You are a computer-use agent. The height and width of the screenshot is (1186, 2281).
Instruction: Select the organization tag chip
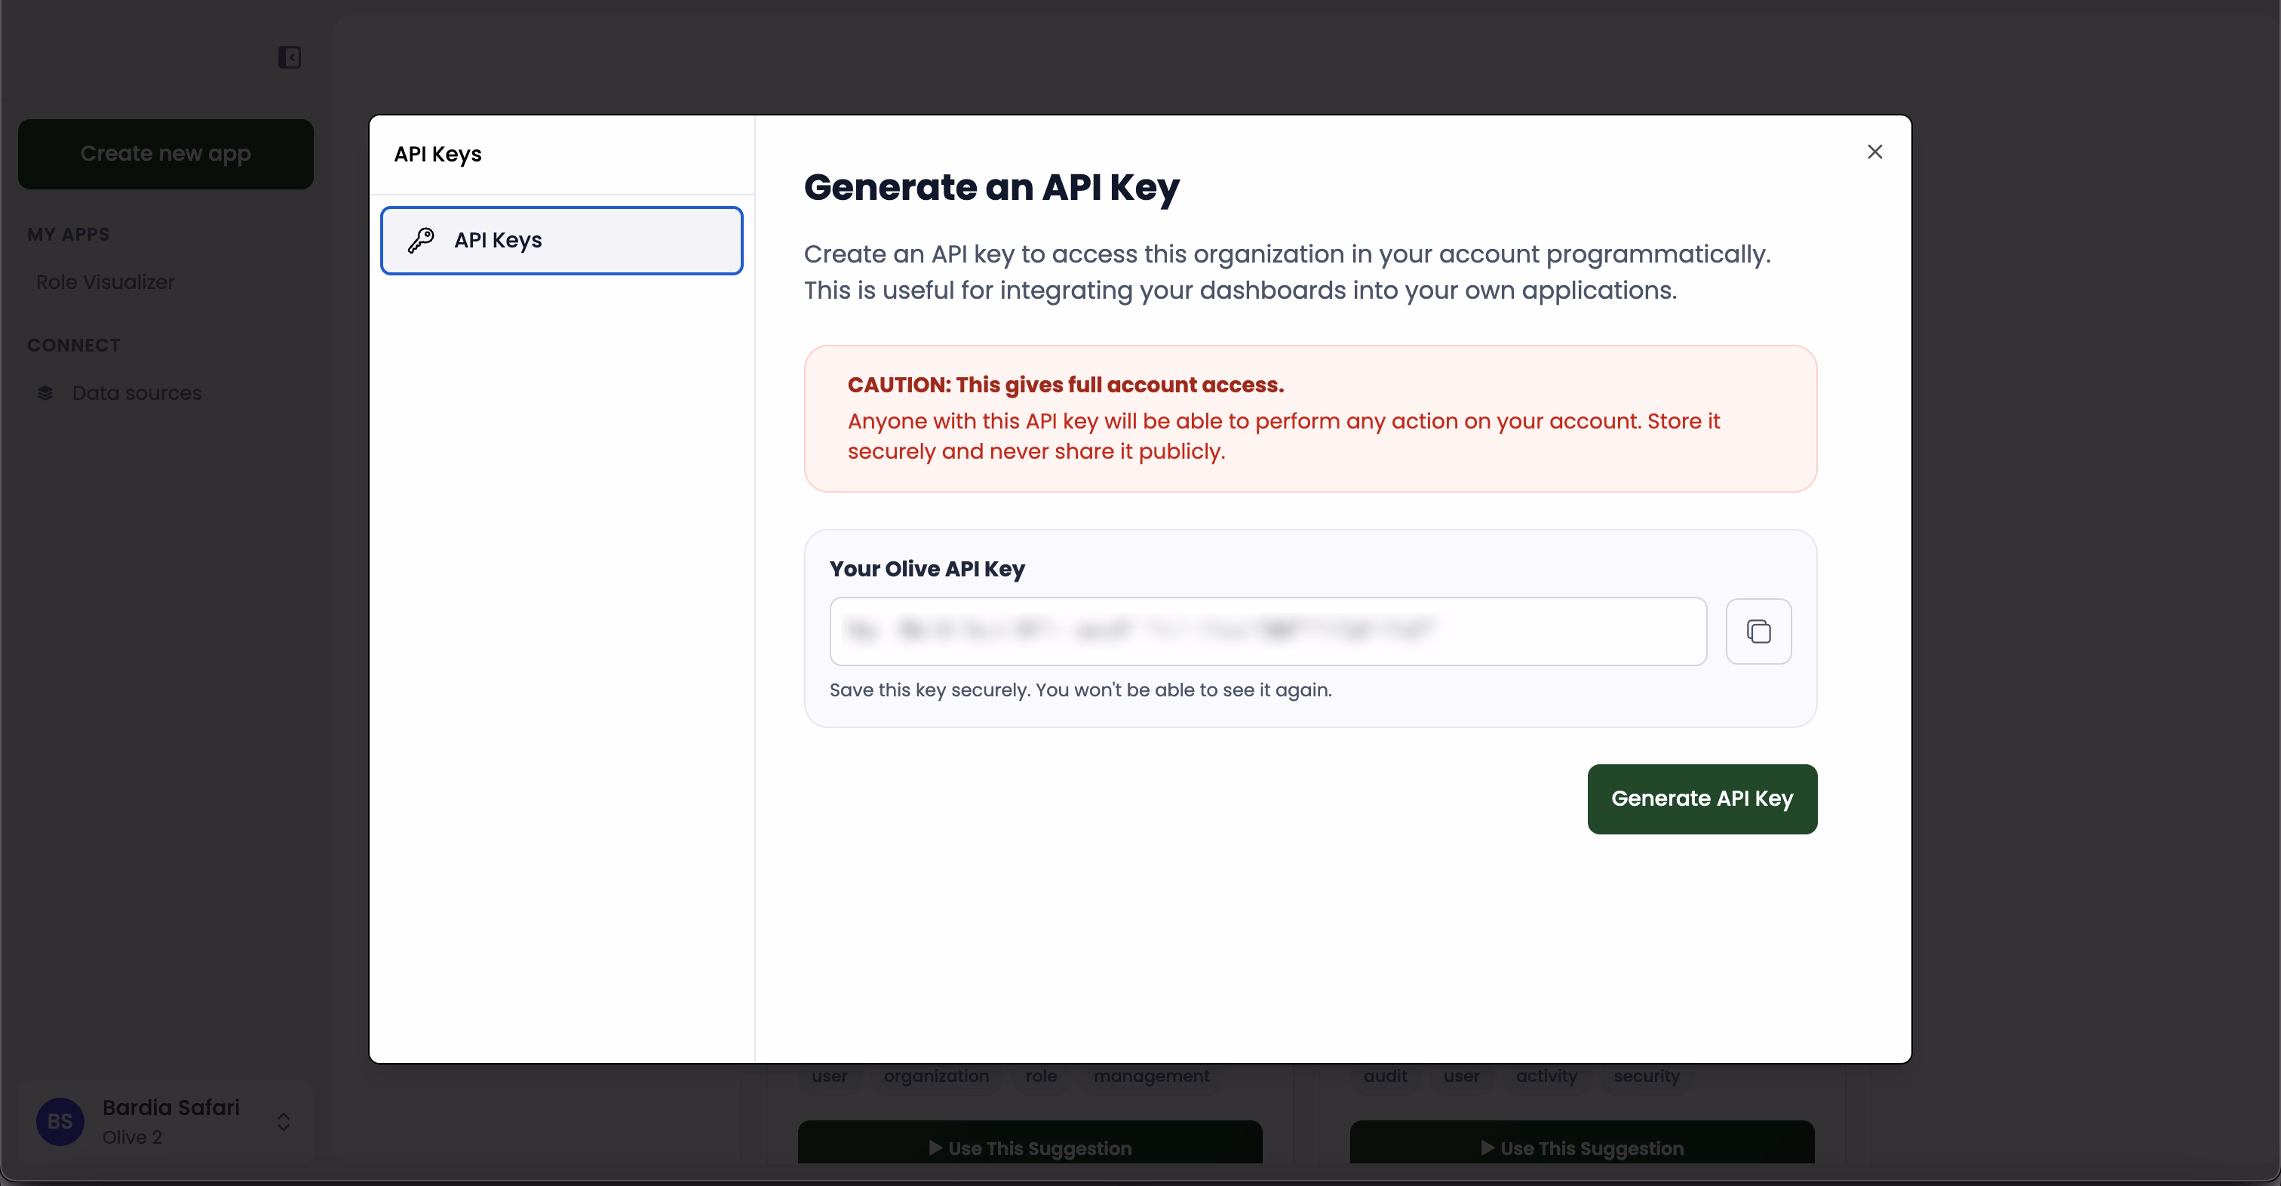coord(936,1076)
